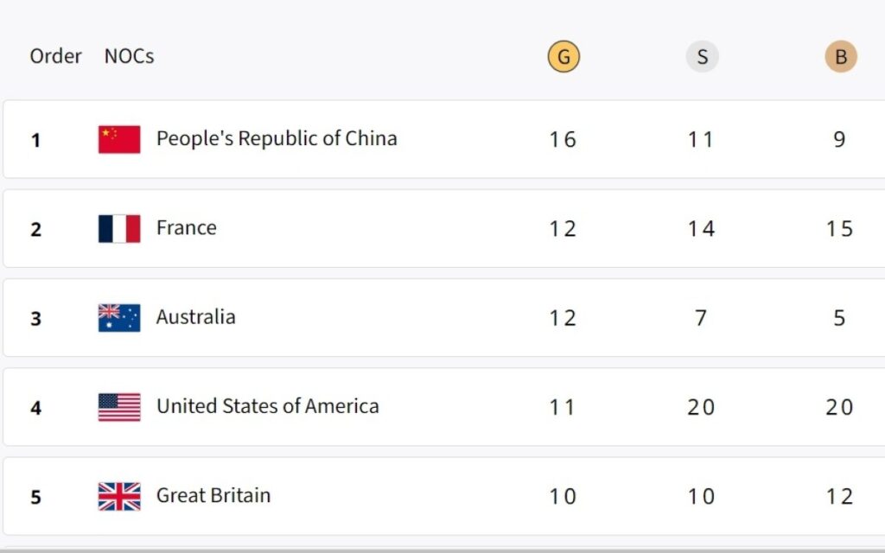Click the United States flag icon

(119, 407)
